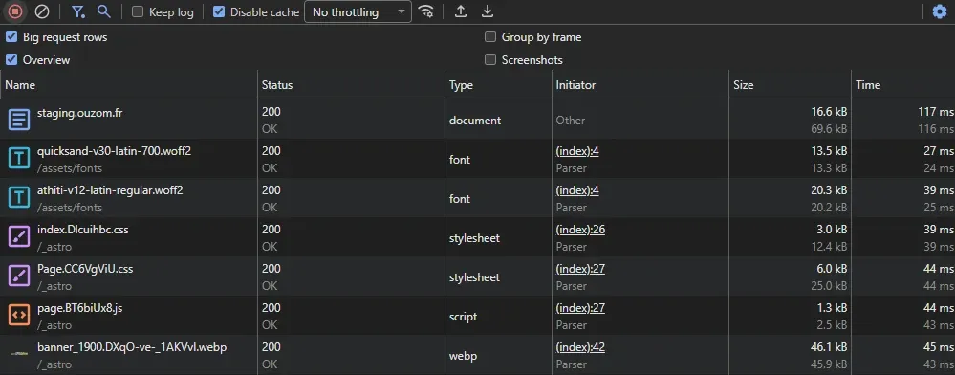The image size is (955, 375).
Task: Sort by the Name column header
Action: (x=128, y=85)
